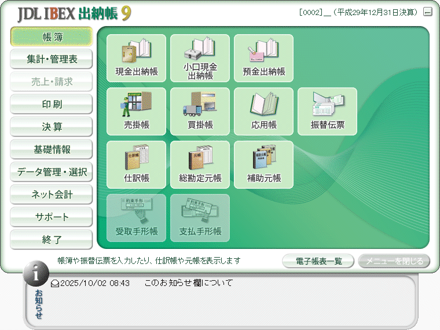Open the 基礎情報 basic info menu

coord(52,149)
